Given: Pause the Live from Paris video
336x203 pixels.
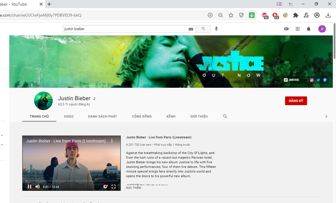Looking at the screenshot, I should 30,187.
